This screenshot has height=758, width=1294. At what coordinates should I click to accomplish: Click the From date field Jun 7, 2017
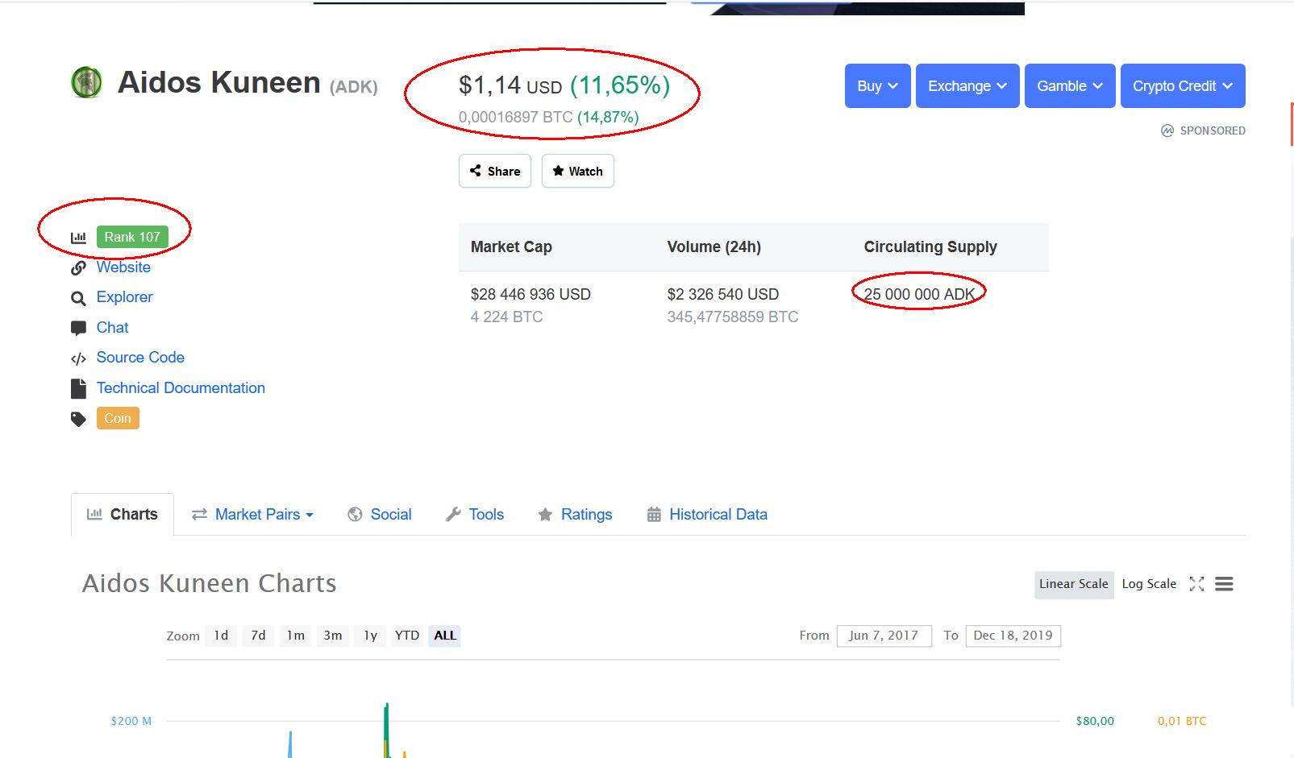click(x=884, y=636)
